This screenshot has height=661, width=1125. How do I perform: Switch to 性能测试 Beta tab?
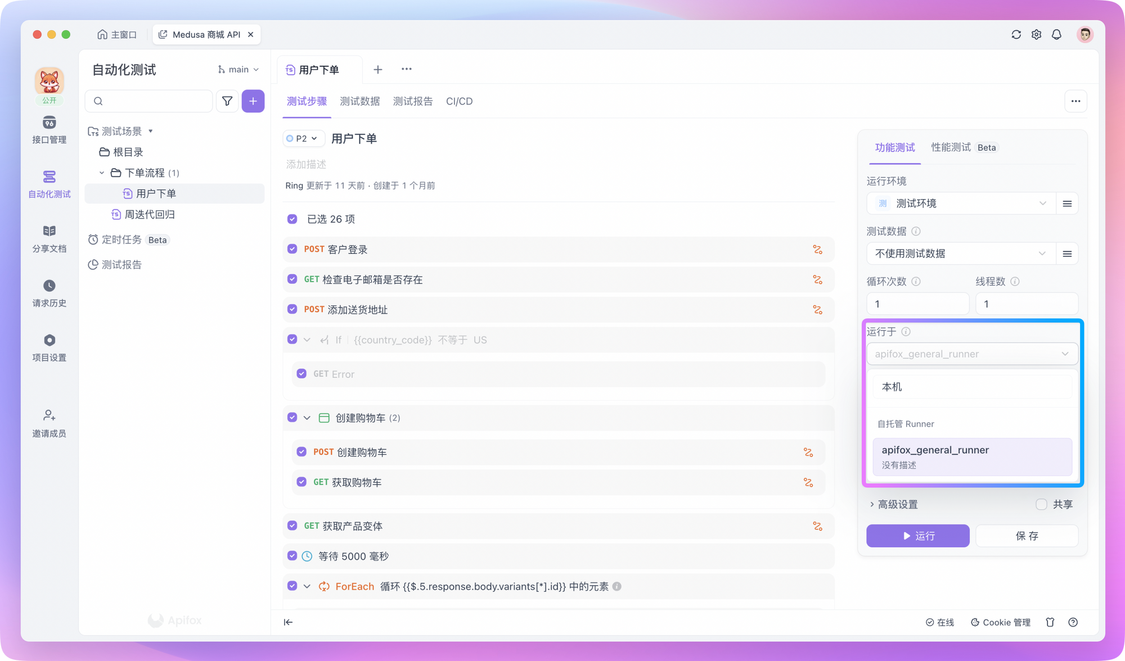click(x=964, y=147)
